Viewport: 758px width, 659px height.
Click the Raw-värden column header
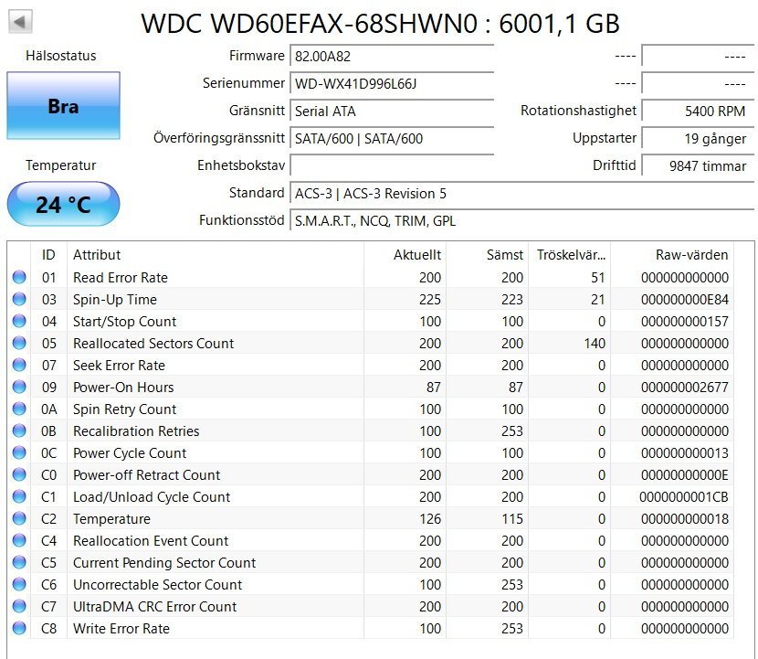672,255
